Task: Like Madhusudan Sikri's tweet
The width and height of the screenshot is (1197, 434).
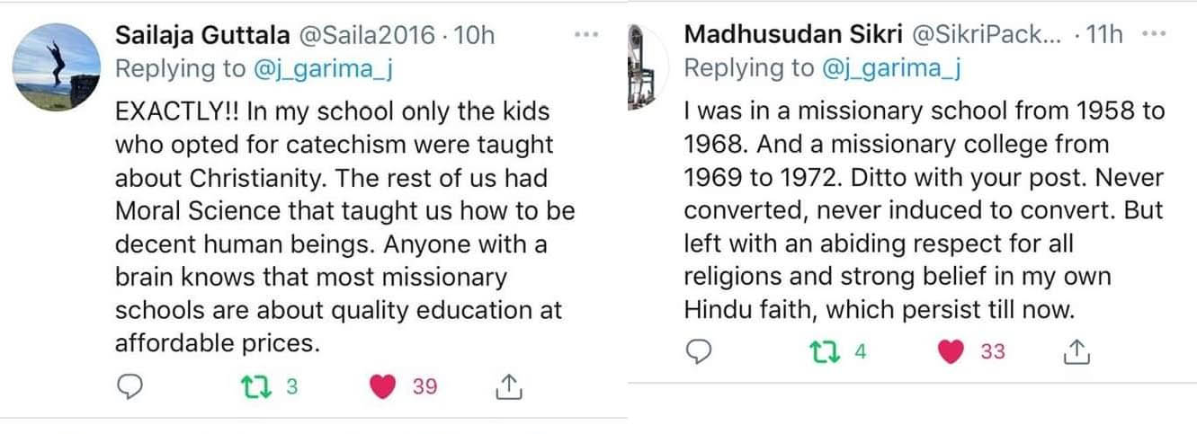Action: point(951,352)
